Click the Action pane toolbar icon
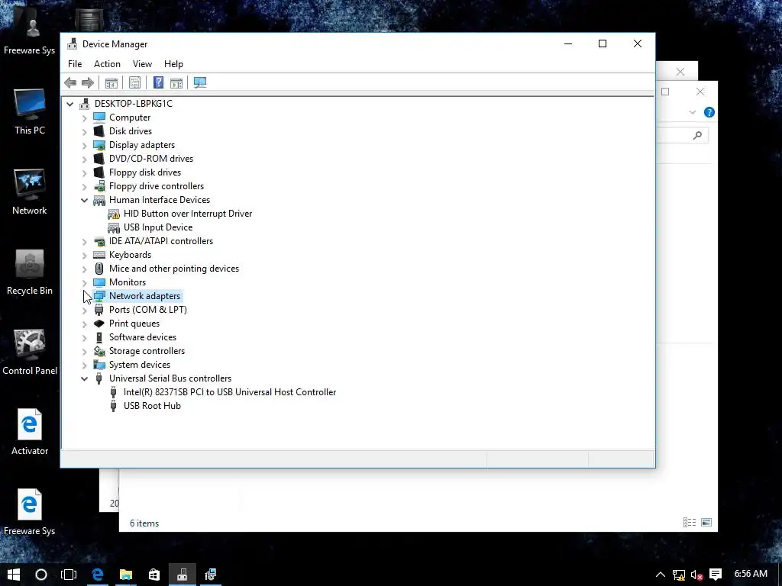Image resolution: width=782 pixels, height=586 pixels. point(176,82)
